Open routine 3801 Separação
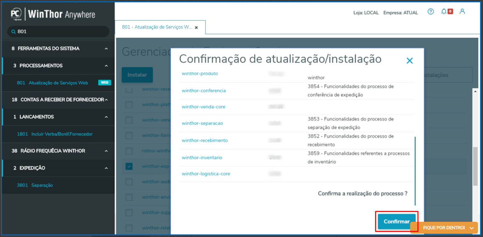This screenshot has height=237, width=483. [58, 185]
